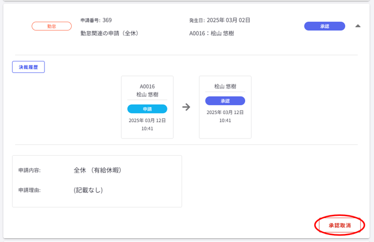Image resolution: width=374 pixels, height=242 pixels.
Task: Open the 決裁履歴 button
Action: pos(28,67)
